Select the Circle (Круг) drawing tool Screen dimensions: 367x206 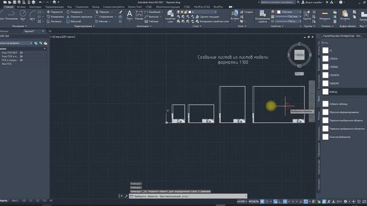point(23,15)
